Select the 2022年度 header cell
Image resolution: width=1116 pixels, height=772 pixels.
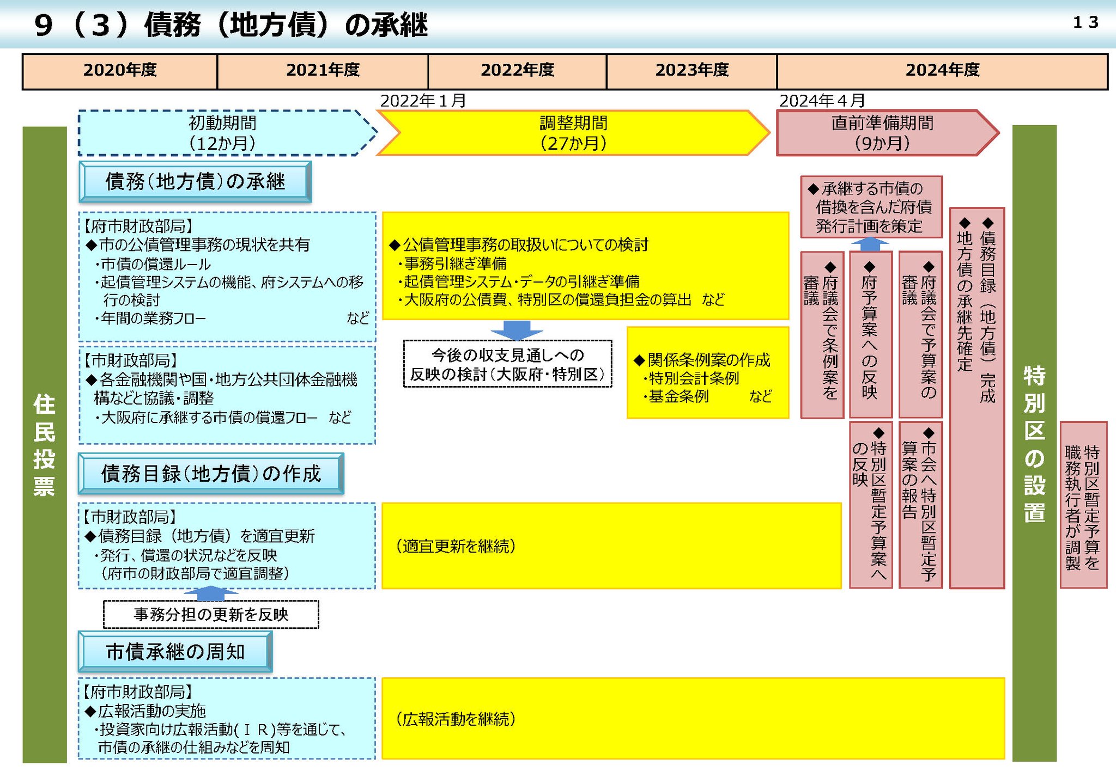(517, 71)
